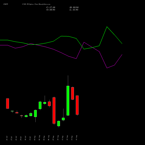The width and height of the screenshot is (145, 145).
Task: Select the red candle above 24 Jul
Action: (8, 104)
